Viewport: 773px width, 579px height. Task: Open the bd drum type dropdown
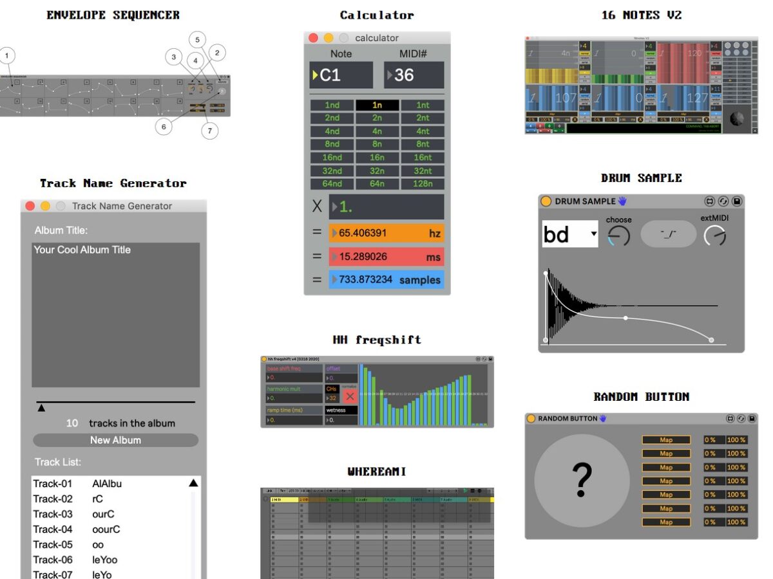[x=571, y=234]
